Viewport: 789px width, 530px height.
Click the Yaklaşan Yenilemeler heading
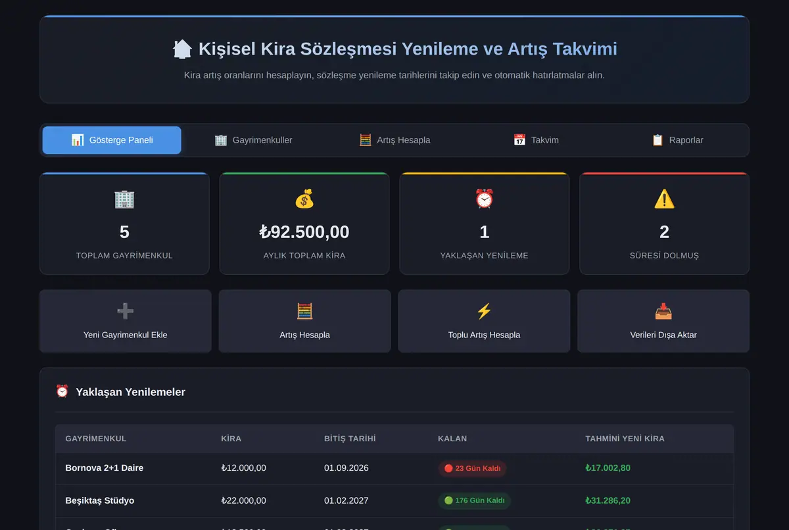coord(131,392)
